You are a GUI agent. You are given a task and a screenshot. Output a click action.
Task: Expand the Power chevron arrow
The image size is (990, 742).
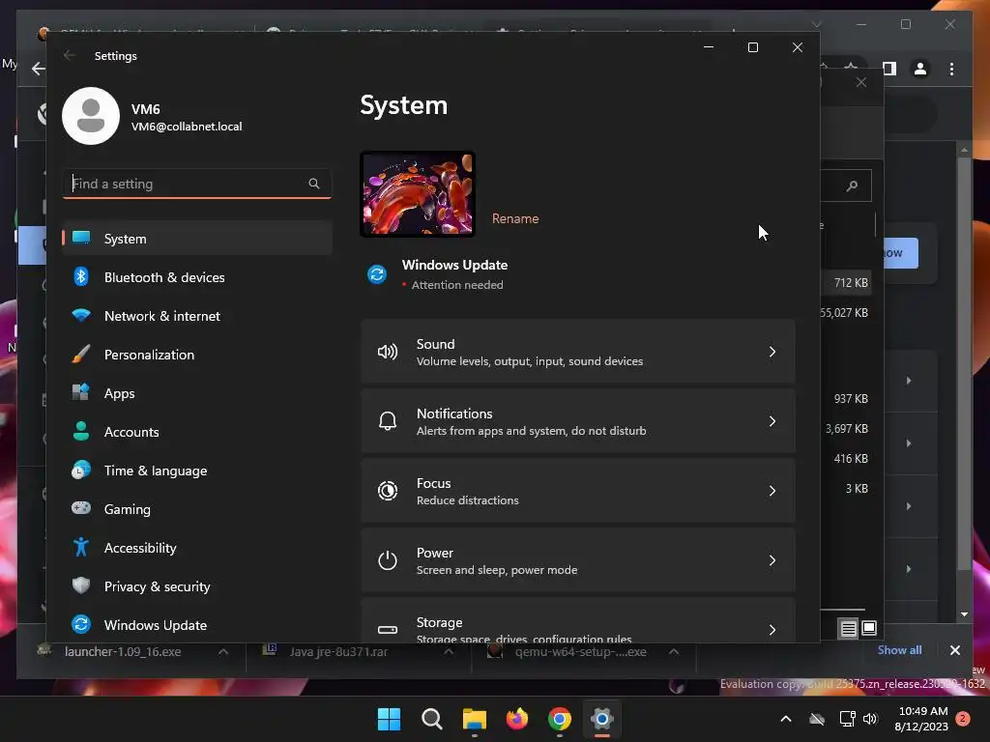[772, 559]
